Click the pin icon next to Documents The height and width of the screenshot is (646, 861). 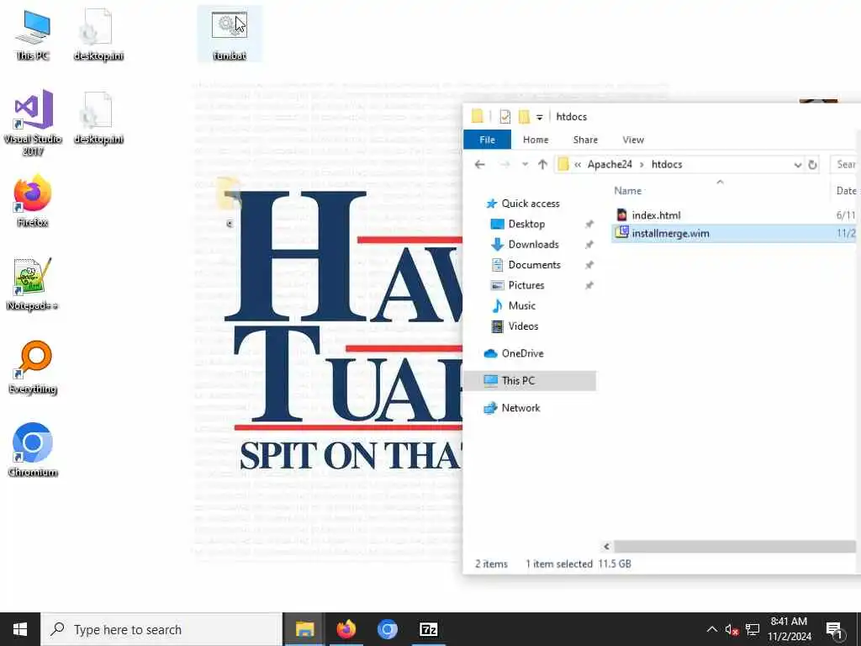tap(589, 265)
